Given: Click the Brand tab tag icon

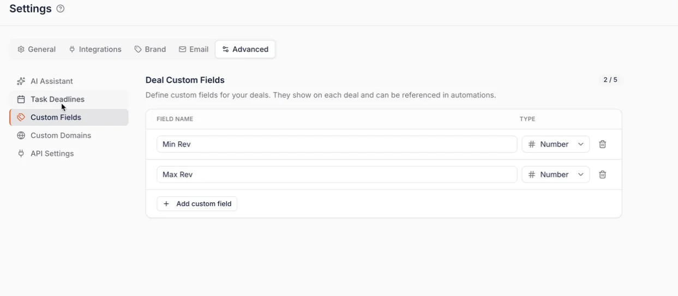Looking at the screenshot, I should pos(138,49).
